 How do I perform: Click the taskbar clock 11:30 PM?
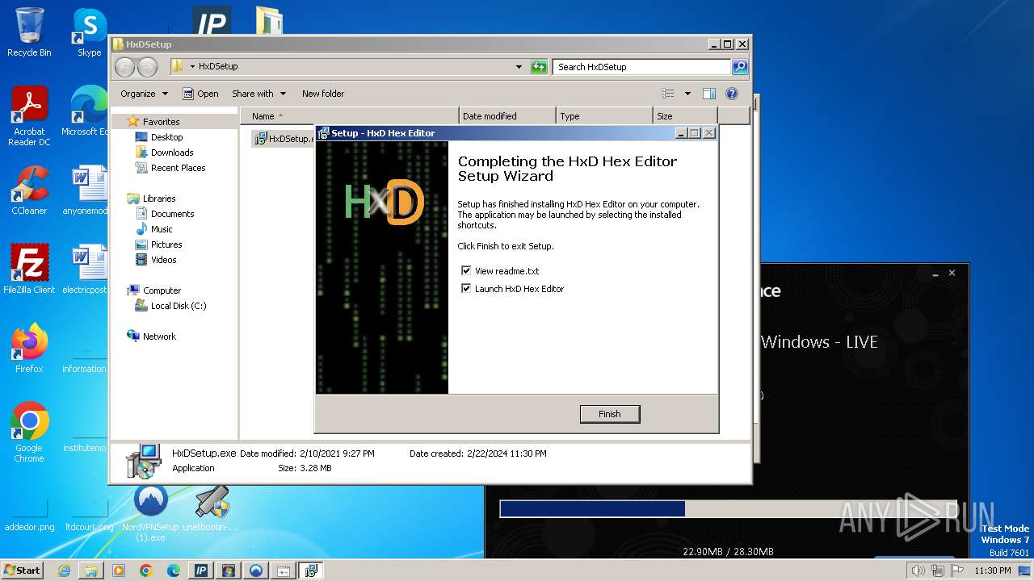click(992, 571)
